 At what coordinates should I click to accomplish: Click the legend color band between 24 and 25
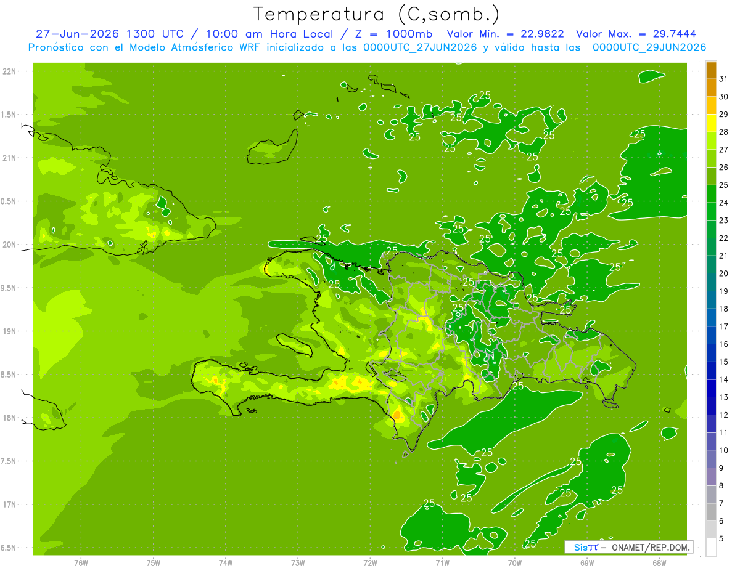pyautogui.click(x=711, y=194)
